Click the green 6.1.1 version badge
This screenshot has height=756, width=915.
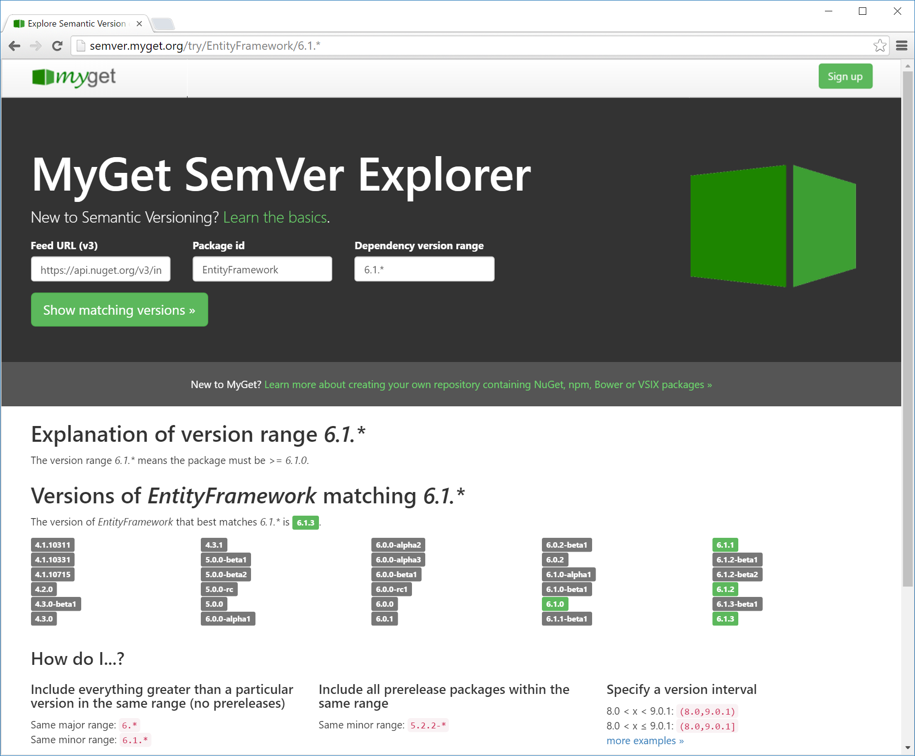point(725,545)
